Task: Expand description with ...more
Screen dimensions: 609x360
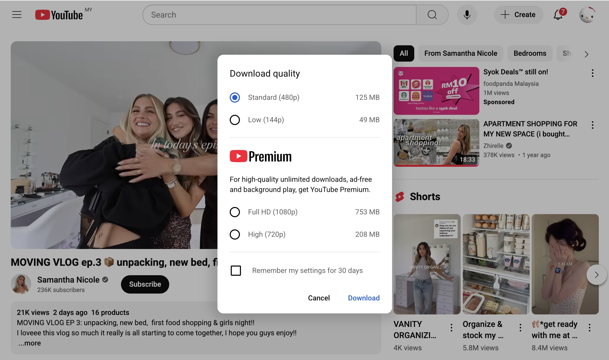Action: (x=30, y=343)
